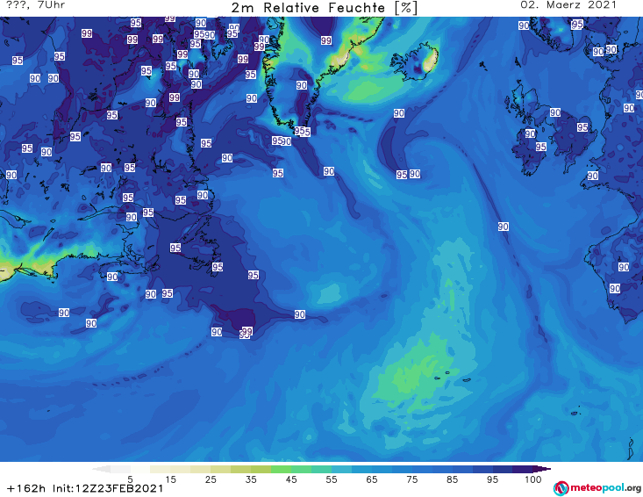
Task: Select the date '02. Maerz 2021'
Action: pyautogui.click(x=568, y=5)
